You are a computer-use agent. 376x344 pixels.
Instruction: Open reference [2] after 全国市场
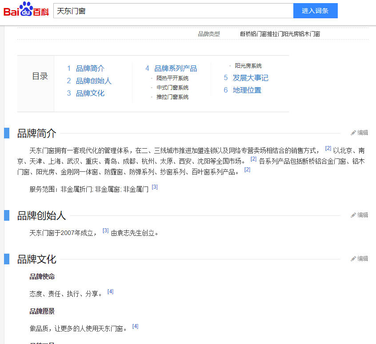coord(253,159)
